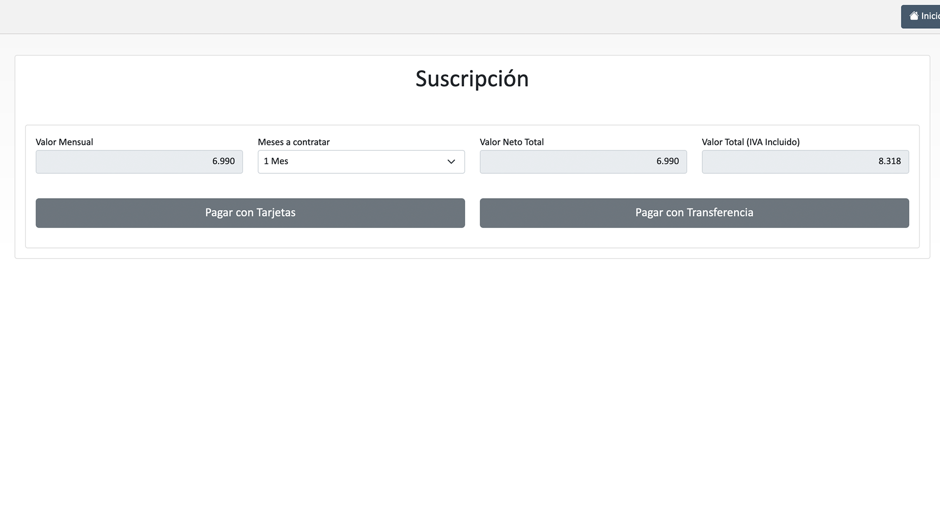Click the Valor Mensual label
The width and height of the screenshot is (940, 510).
click(64, 142)
